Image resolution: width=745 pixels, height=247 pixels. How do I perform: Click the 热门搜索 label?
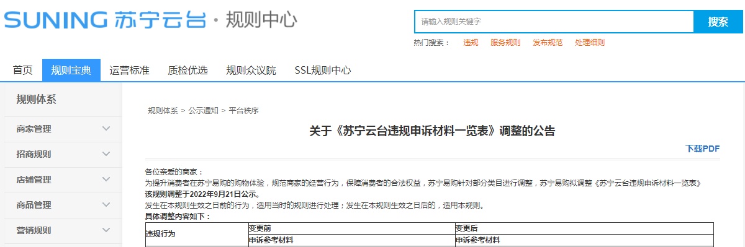(431, 43)
